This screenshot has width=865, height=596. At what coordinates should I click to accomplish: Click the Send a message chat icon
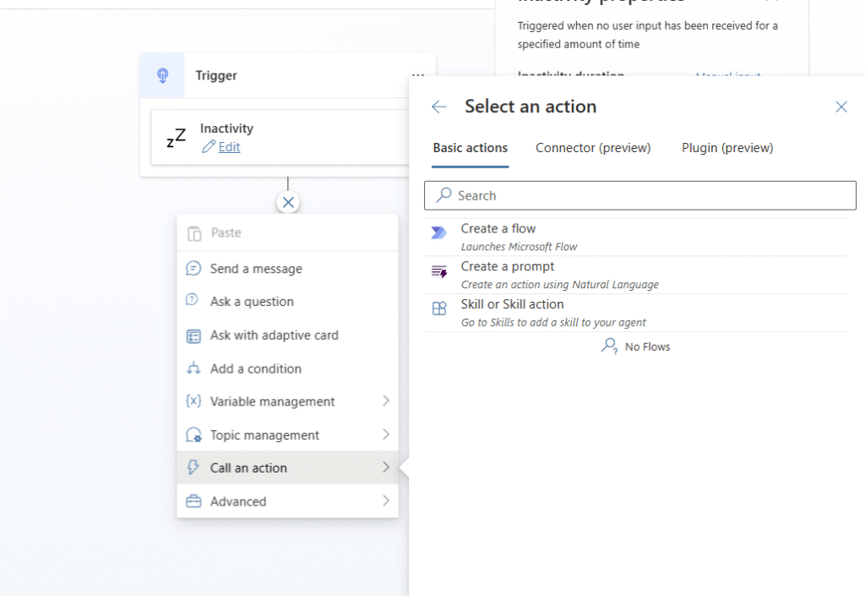click(193, 269)
